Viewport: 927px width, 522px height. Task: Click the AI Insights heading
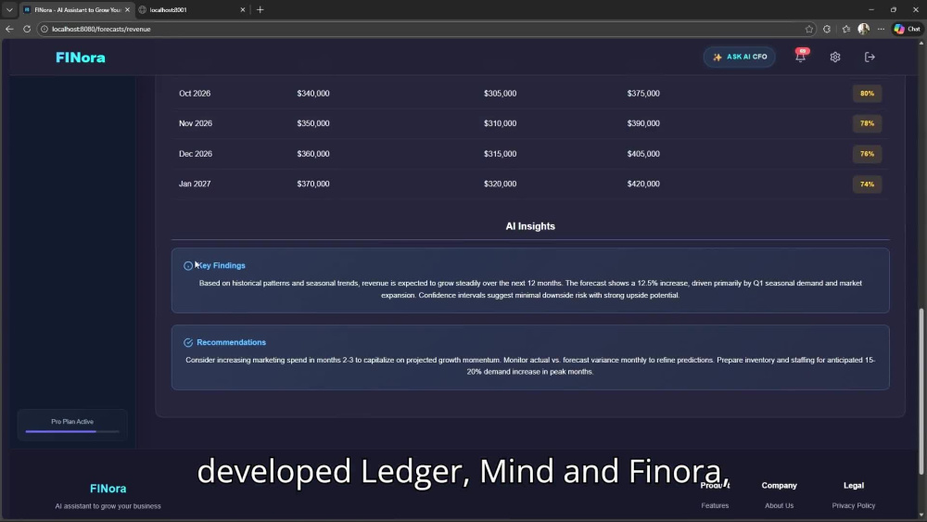point(530,226)
